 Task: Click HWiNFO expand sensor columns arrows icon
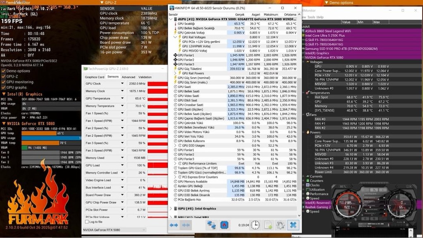pyautogui.click(x=174, y=225)
